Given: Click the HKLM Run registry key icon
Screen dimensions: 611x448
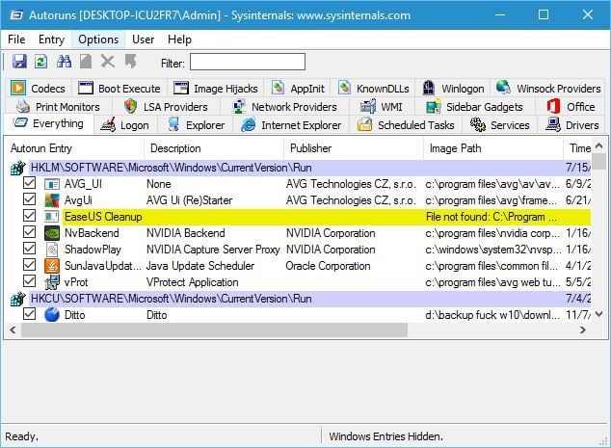Looking at the screenshot, I should click(x=18, y=168).
